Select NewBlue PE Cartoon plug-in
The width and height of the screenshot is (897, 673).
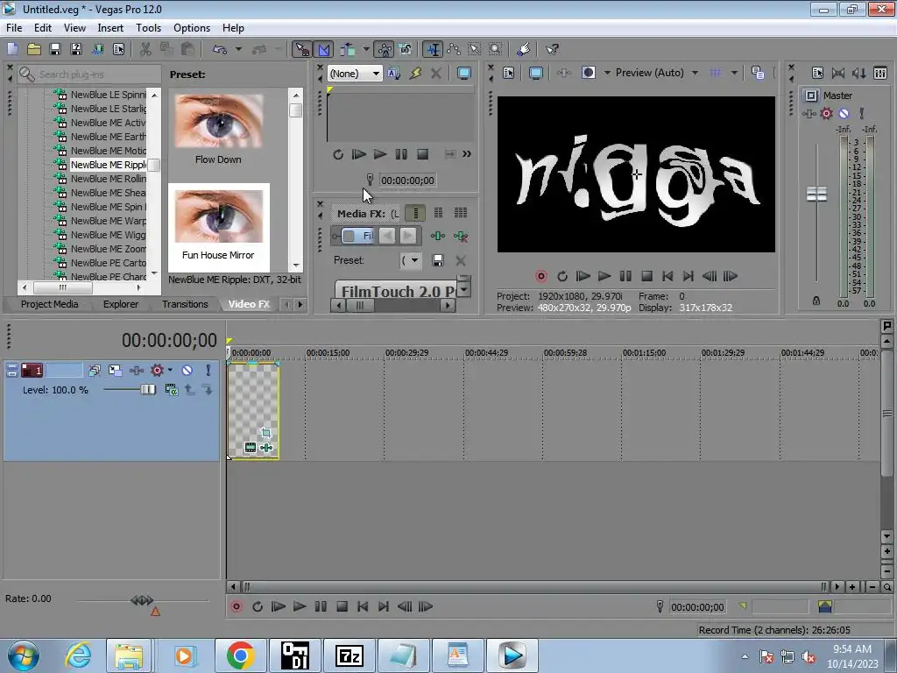pyautogui.click(x=108, y=263)
